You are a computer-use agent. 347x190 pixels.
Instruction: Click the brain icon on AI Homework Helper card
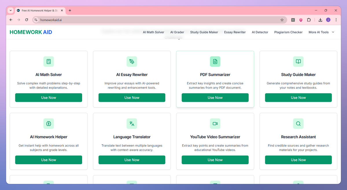(49, 123)
